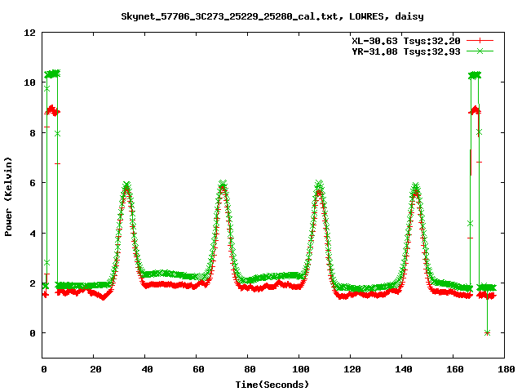
Task: Click the y-axis tick label 12
Action: click(x=29, y=33)
